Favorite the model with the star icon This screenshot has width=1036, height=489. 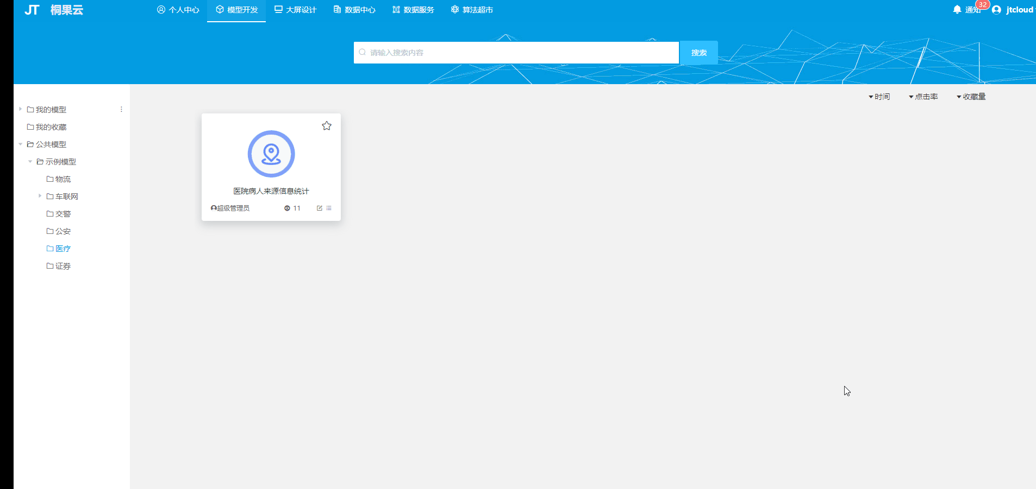click(327, 126)
